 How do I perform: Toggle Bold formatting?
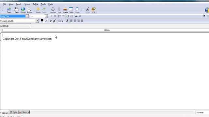coord(59,21)
